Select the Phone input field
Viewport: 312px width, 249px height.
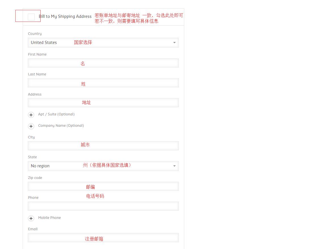(x=103, y=206)
